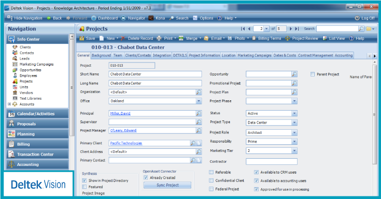Uncheck Show in Project Directory
This screenshot has height=199, width=381.
[x=84, y=180]
